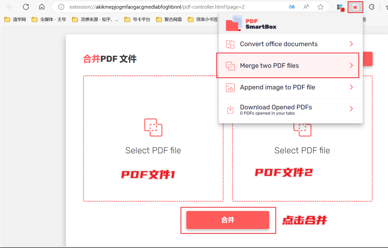This screenshot has width=388, height=248.
Task: Click the Merge two PDF files icon
Action: [x=230, y=65]
